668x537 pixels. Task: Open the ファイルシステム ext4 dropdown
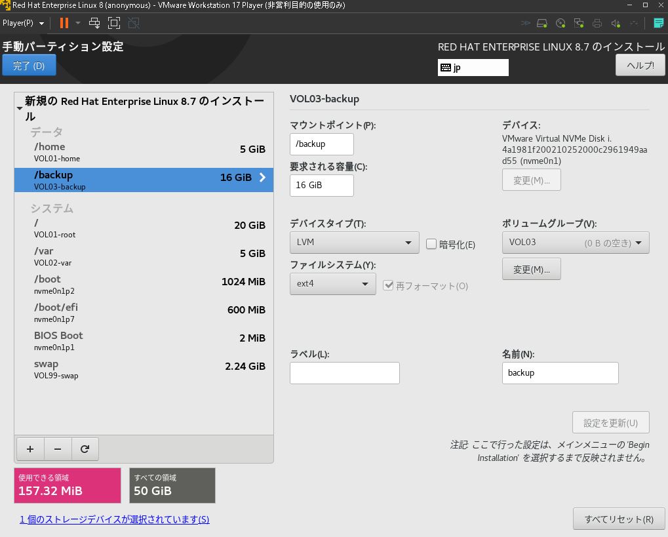333,284
